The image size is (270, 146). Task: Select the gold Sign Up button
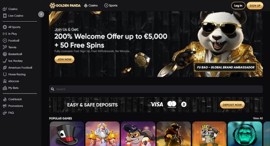coord(255,6)
